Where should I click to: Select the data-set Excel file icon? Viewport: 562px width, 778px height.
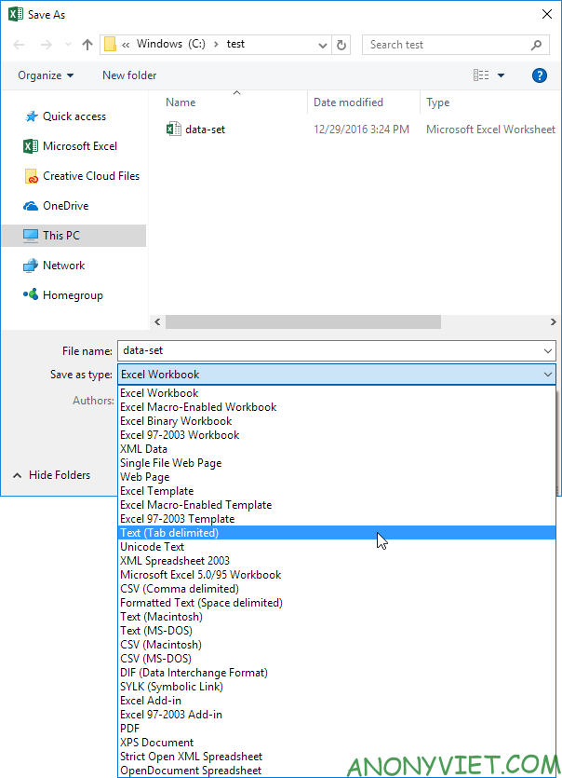[172, 130]
